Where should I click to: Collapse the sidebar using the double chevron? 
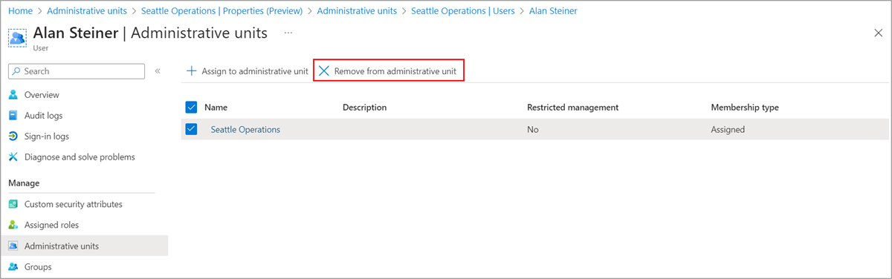(158, 71)
